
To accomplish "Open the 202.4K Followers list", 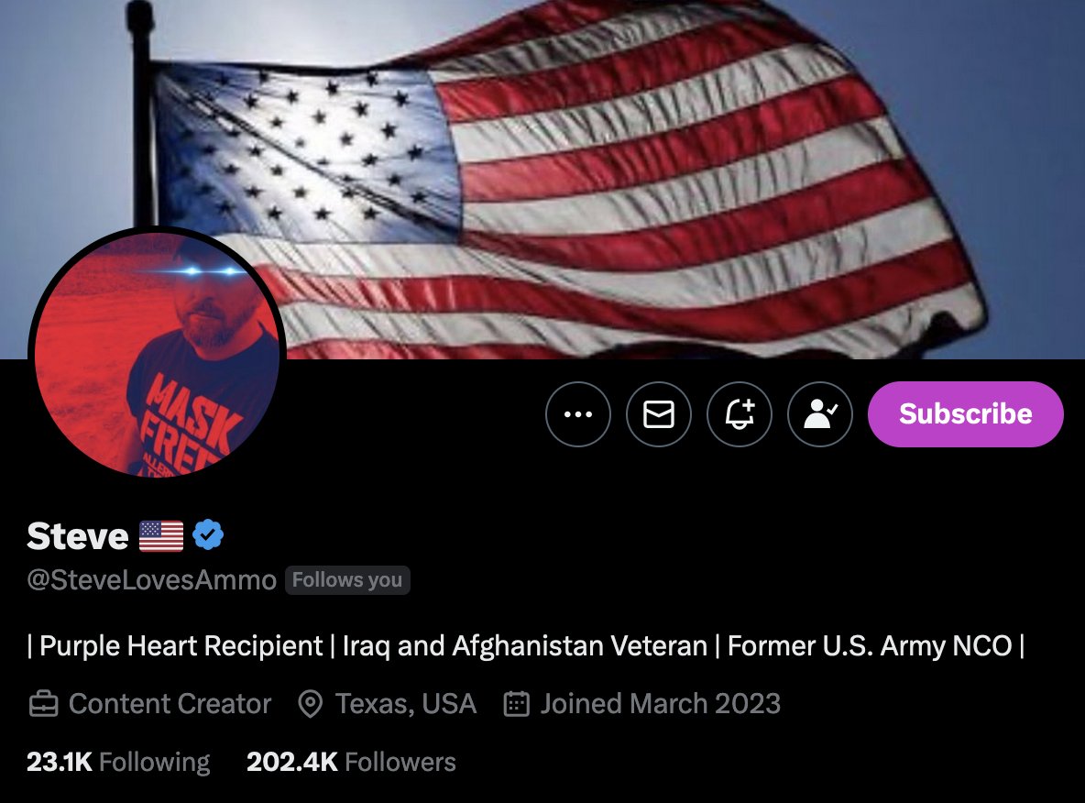I will [352, 762].
